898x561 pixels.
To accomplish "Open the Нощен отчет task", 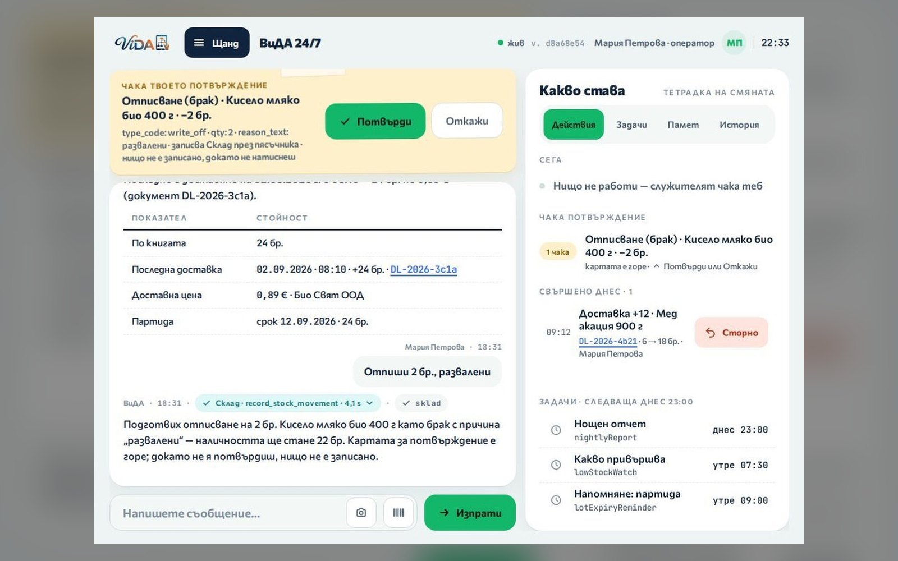I will coord(657,430).
